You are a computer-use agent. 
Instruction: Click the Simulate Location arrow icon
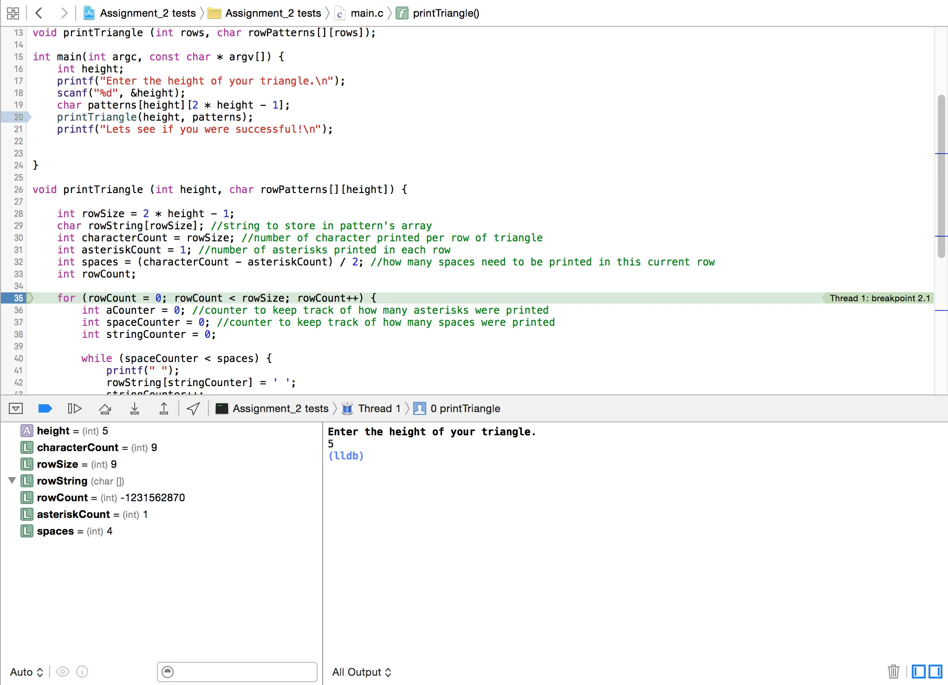[193, 408]
